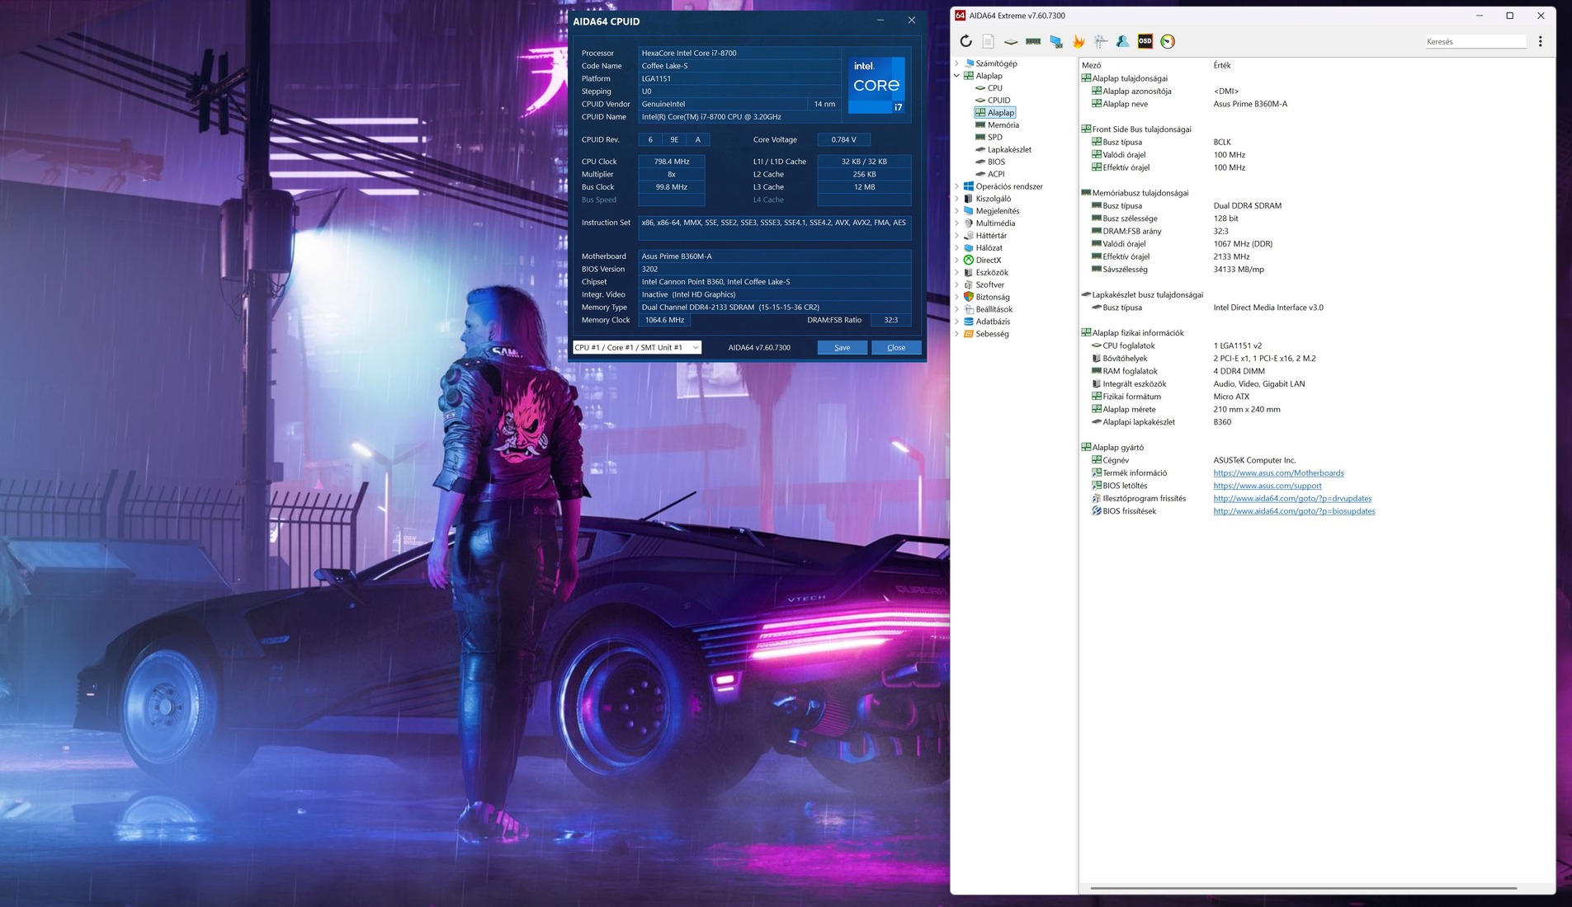Click the Intel Direct Media Interface v3.0 value
The image size is (1572, 907).
click(x=1268, y=308)
